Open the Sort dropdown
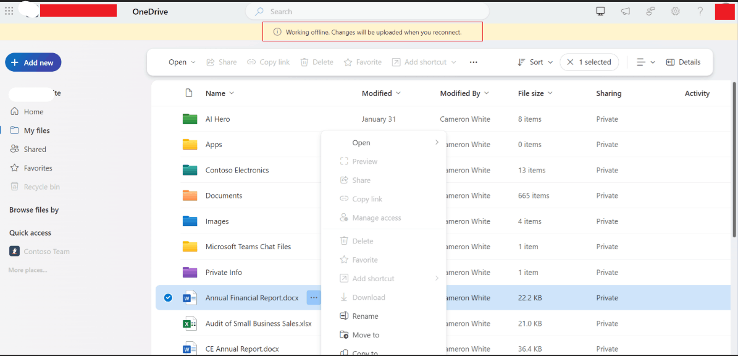 (534, 62)
